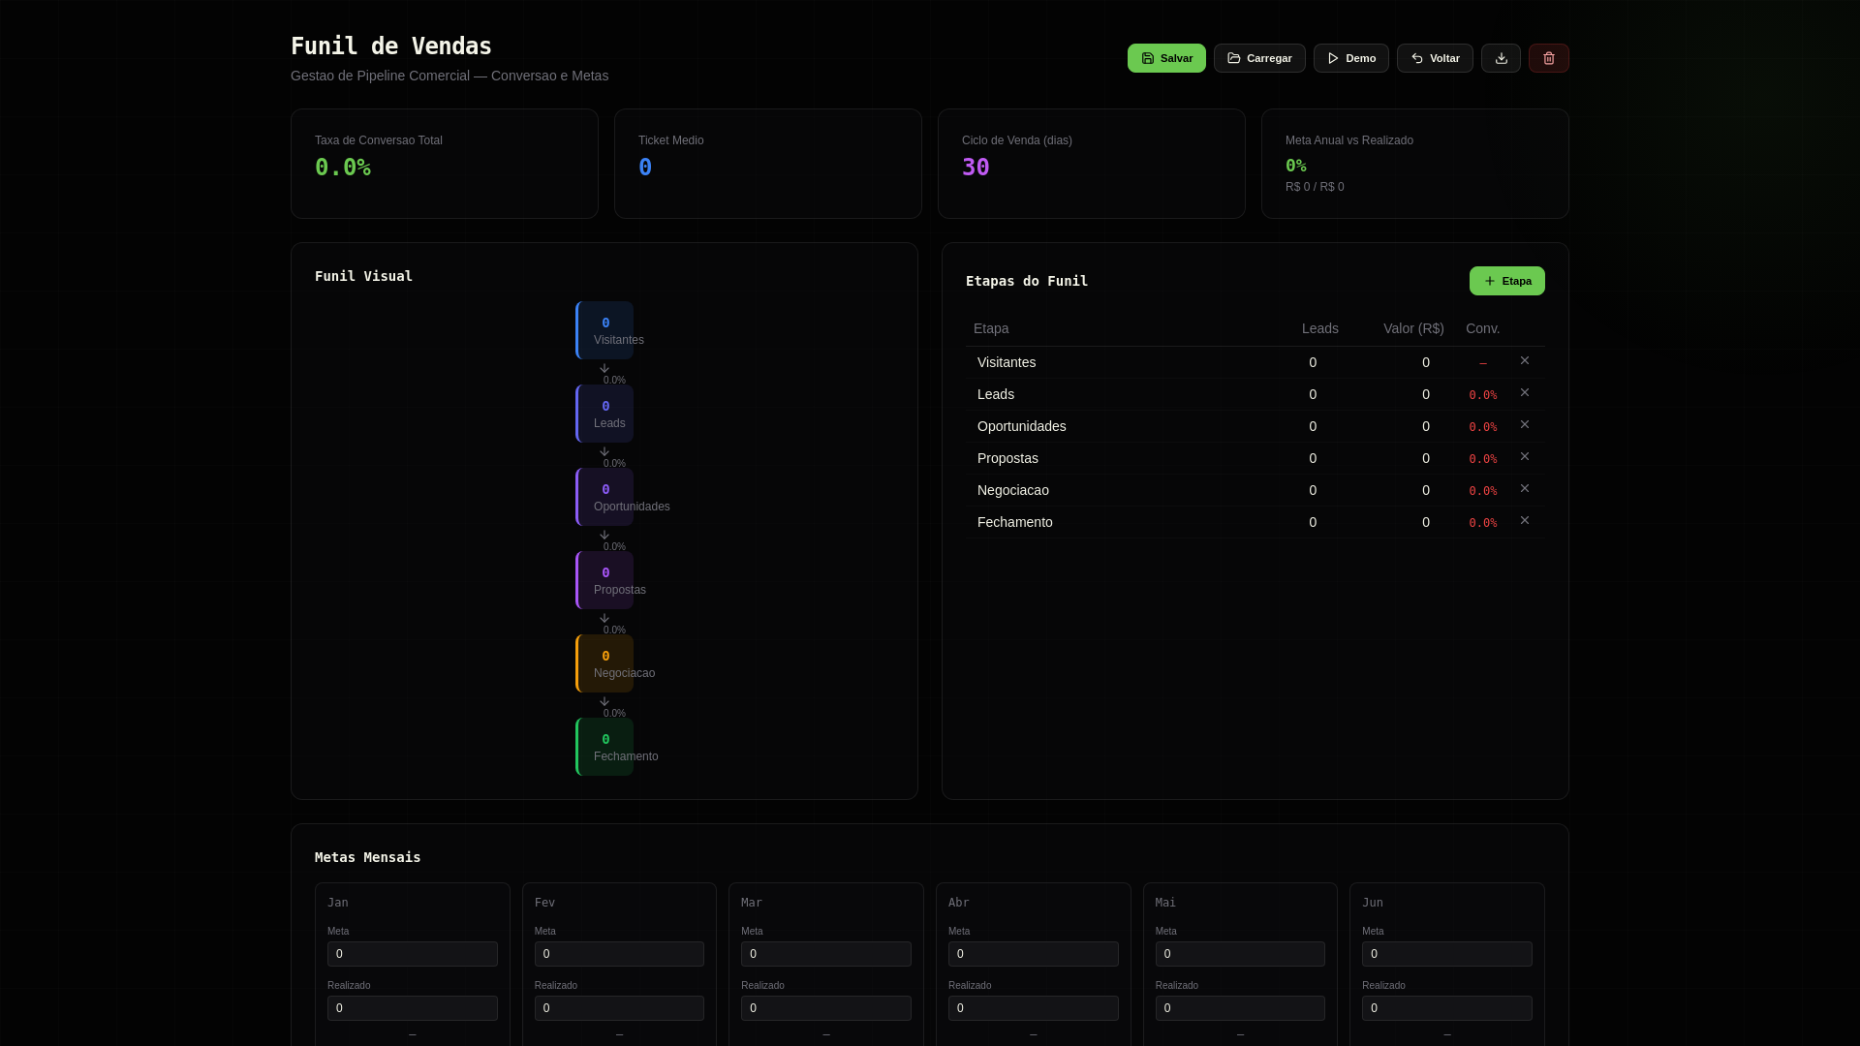Select the Propostas funnel block

[604, 580]
